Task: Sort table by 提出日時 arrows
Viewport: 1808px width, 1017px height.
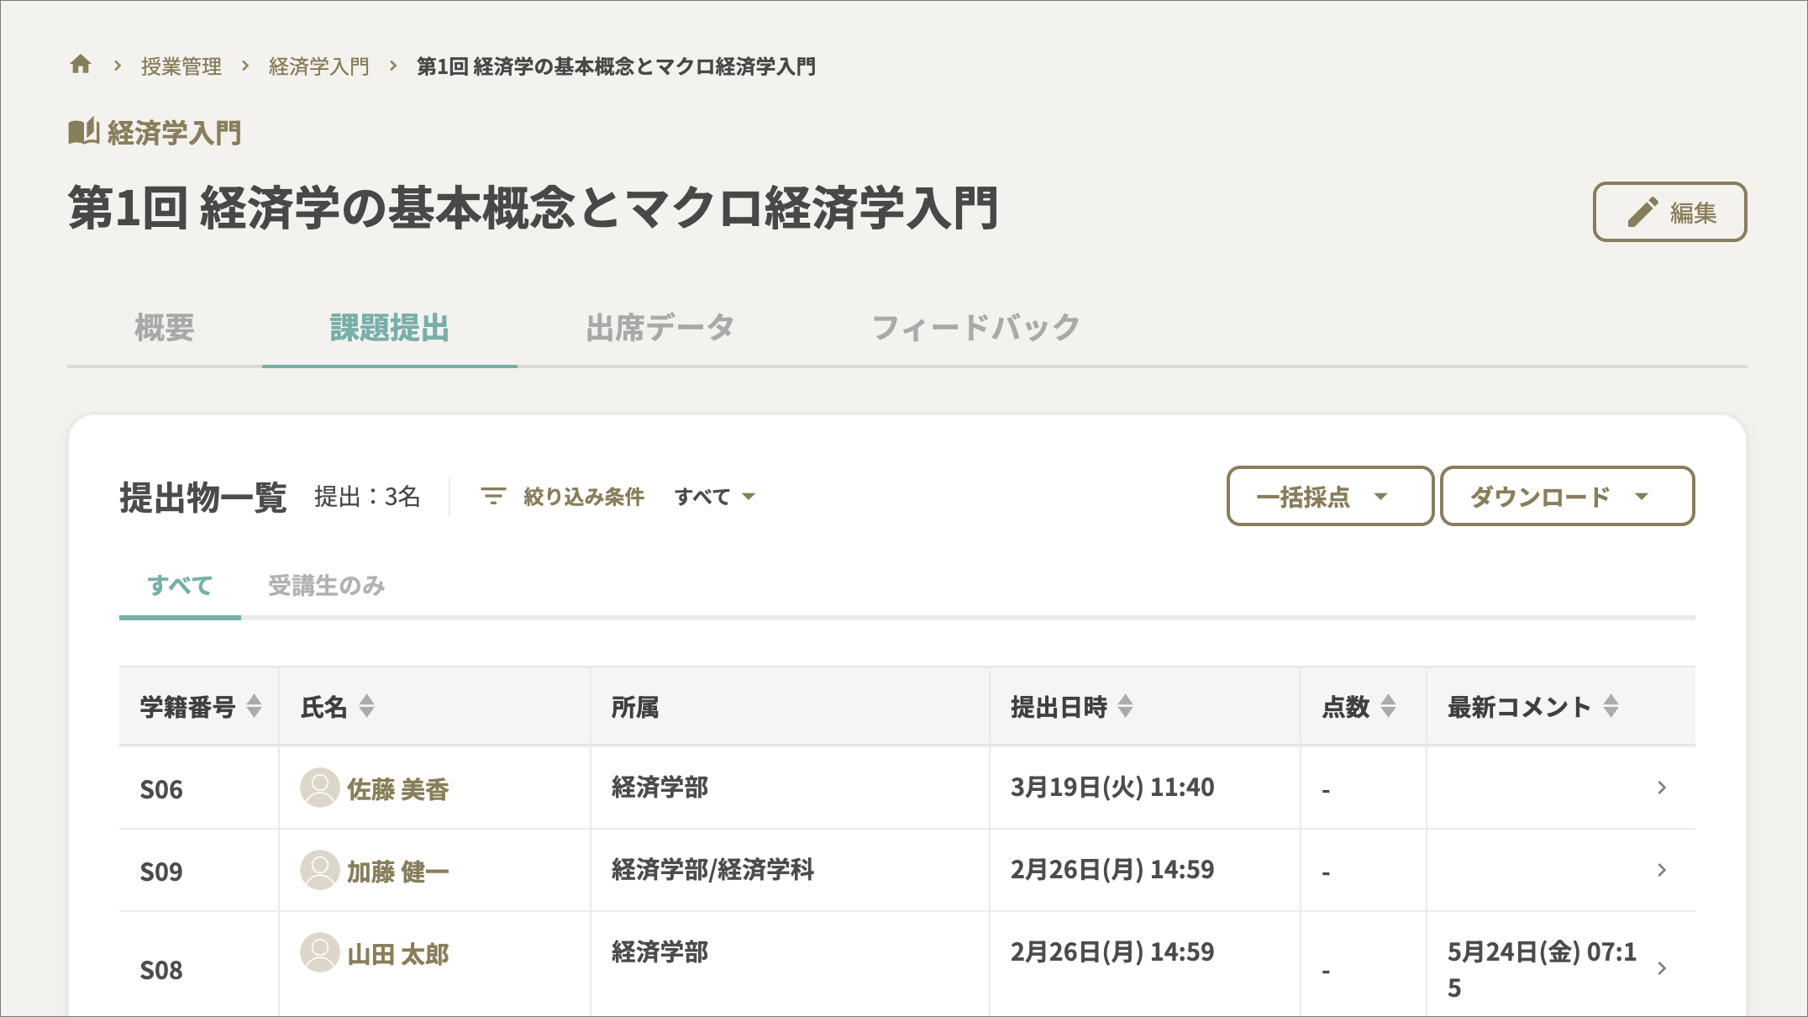Action: click(x=1125, y=707)
